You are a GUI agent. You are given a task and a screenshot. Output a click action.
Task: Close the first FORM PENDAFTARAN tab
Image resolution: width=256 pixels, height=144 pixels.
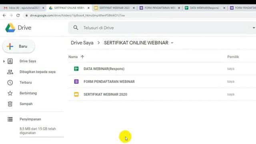click(x=179, y=8)
